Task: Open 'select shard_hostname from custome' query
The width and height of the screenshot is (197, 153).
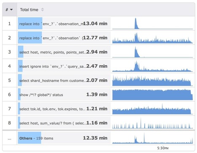Action: 64,80
